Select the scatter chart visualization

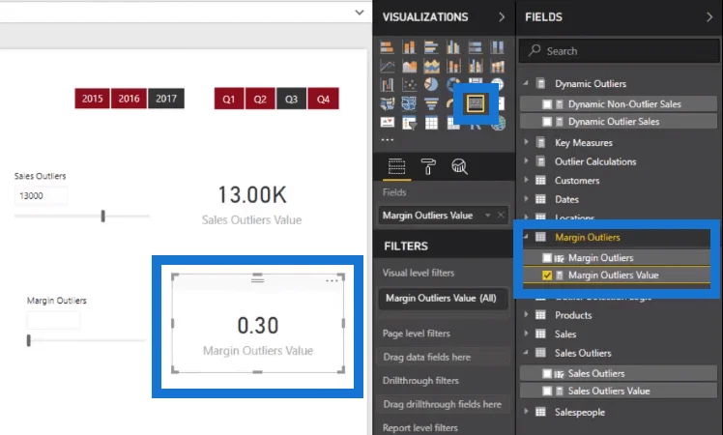point(409,85)
